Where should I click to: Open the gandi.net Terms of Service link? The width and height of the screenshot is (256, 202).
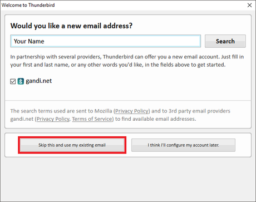(92, 119)
